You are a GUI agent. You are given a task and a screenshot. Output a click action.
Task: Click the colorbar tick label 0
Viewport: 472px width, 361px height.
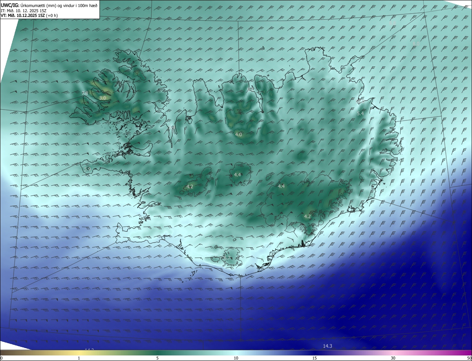(x=1, y=358)
